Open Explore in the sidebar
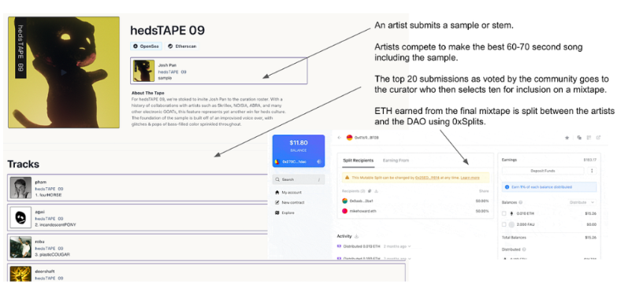This screenshot has width=632, height=288. click(284, 212)
